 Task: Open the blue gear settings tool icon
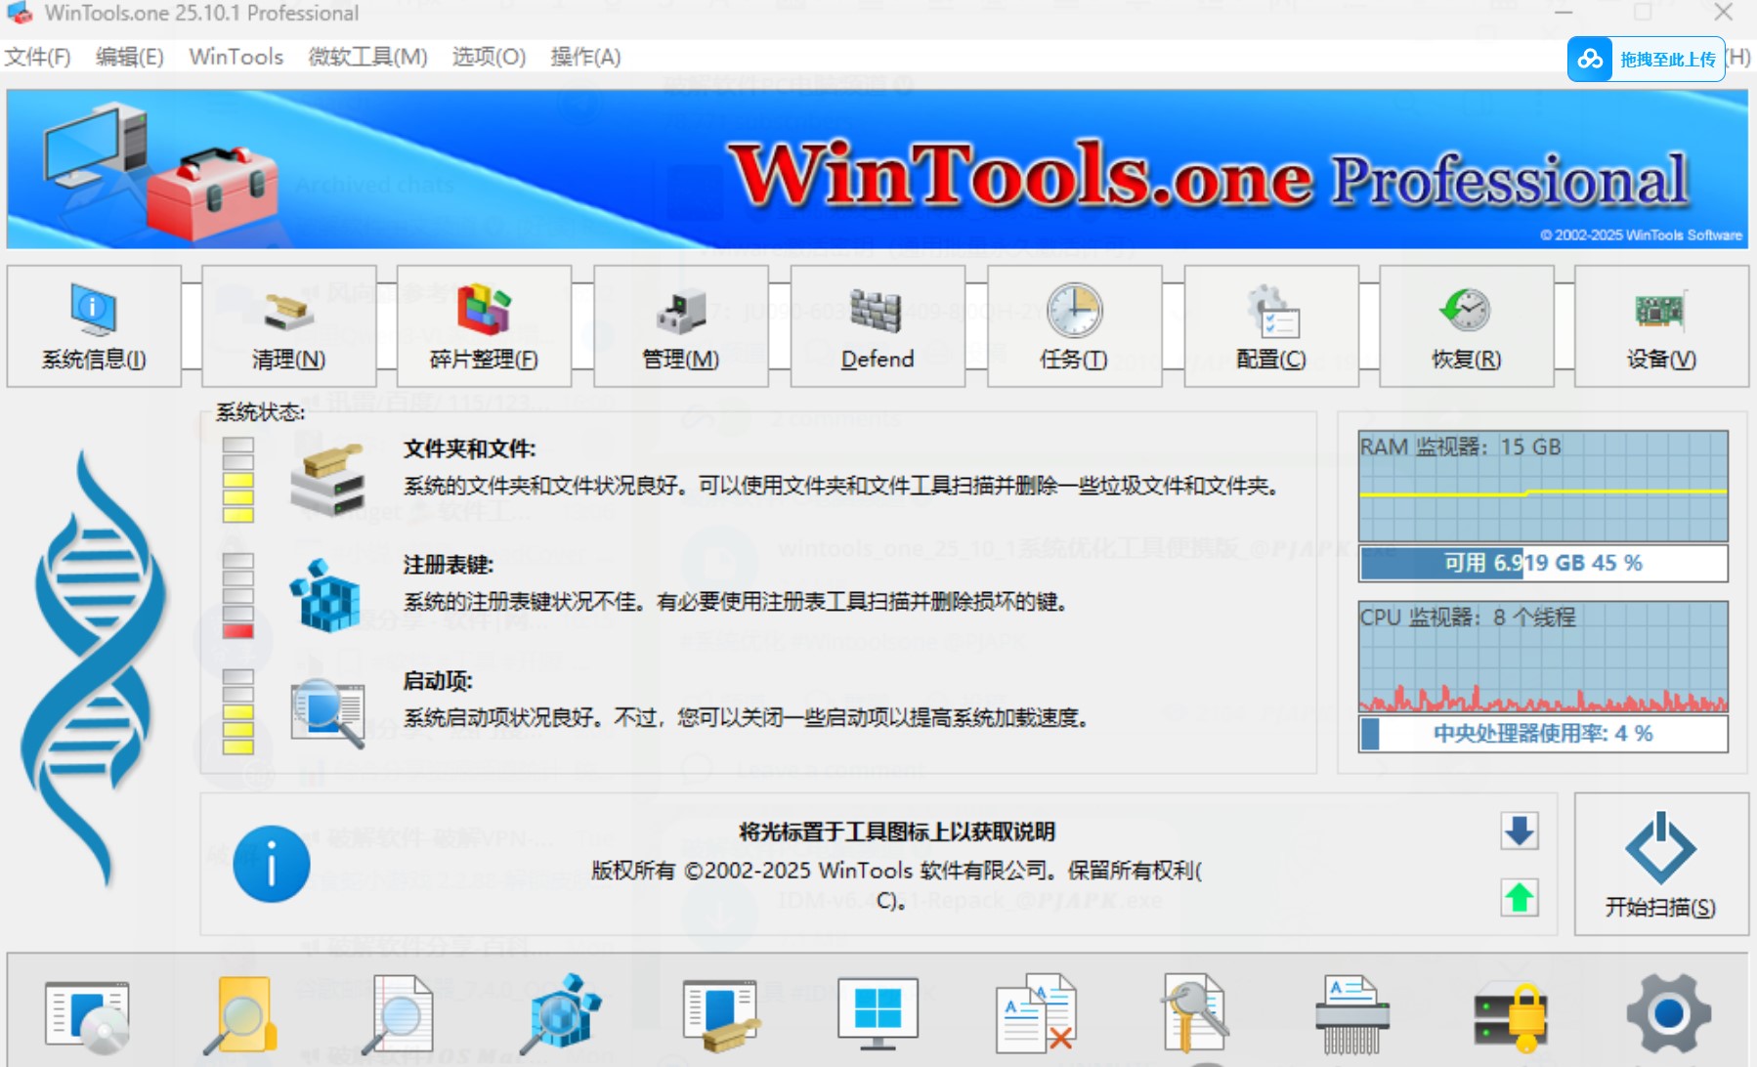tap(1668, 1014)
